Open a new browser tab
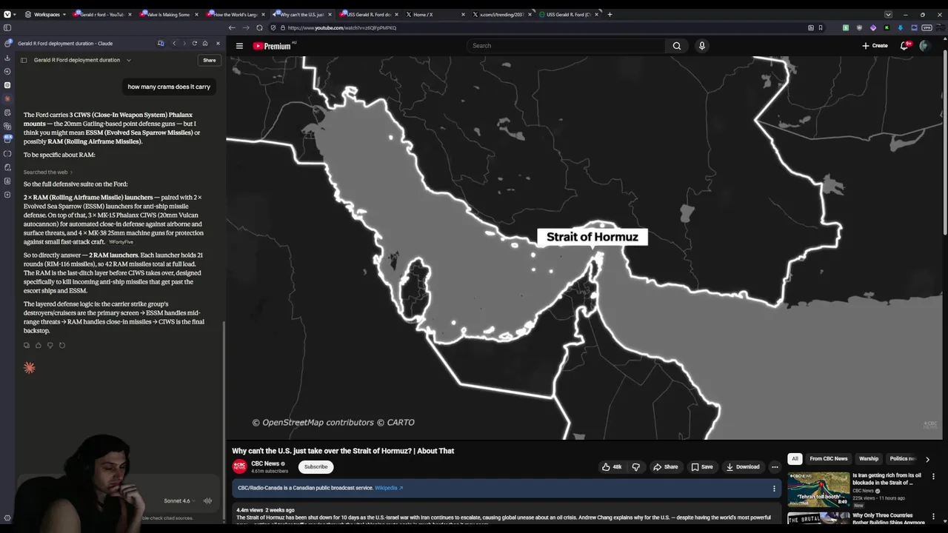 tap(610, 14)
